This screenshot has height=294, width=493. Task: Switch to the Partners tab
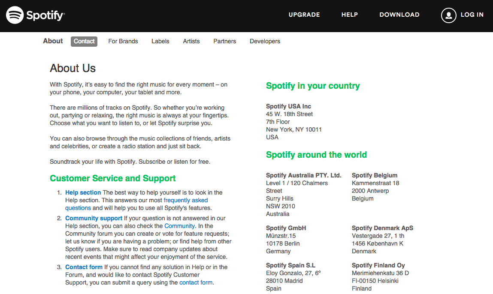click(224, 41)
